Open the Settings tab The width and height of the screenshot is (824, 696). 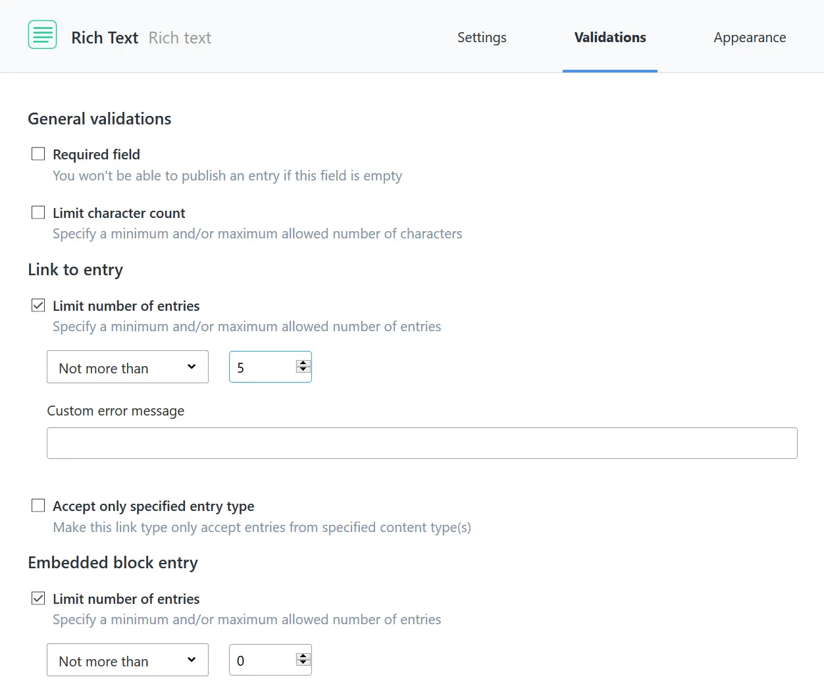click(482, 38)
